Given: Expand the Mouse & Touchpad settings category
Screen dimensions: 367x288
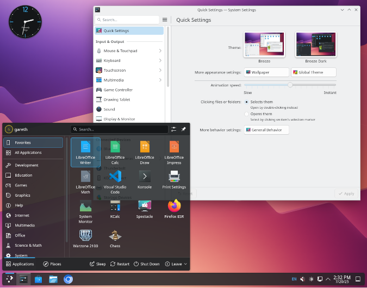Looking at the screenshot, I should 129,51.
